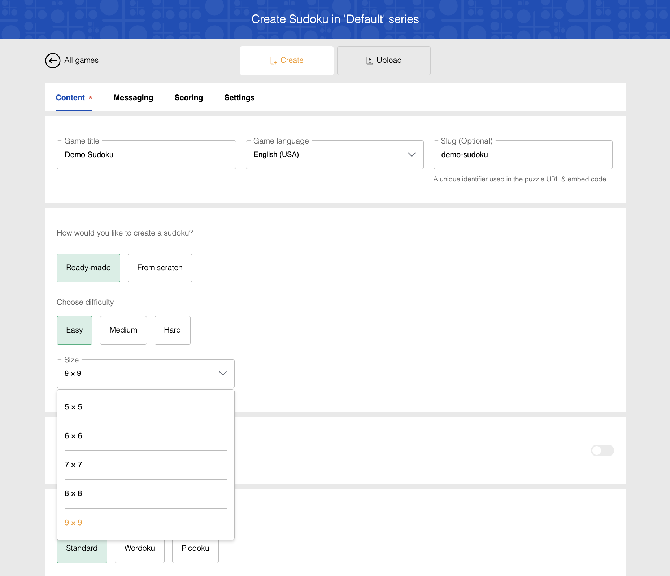Open the Scoring tab
Image resolution: width=670 pixels, height=576 pixels.
click(189, 98)
